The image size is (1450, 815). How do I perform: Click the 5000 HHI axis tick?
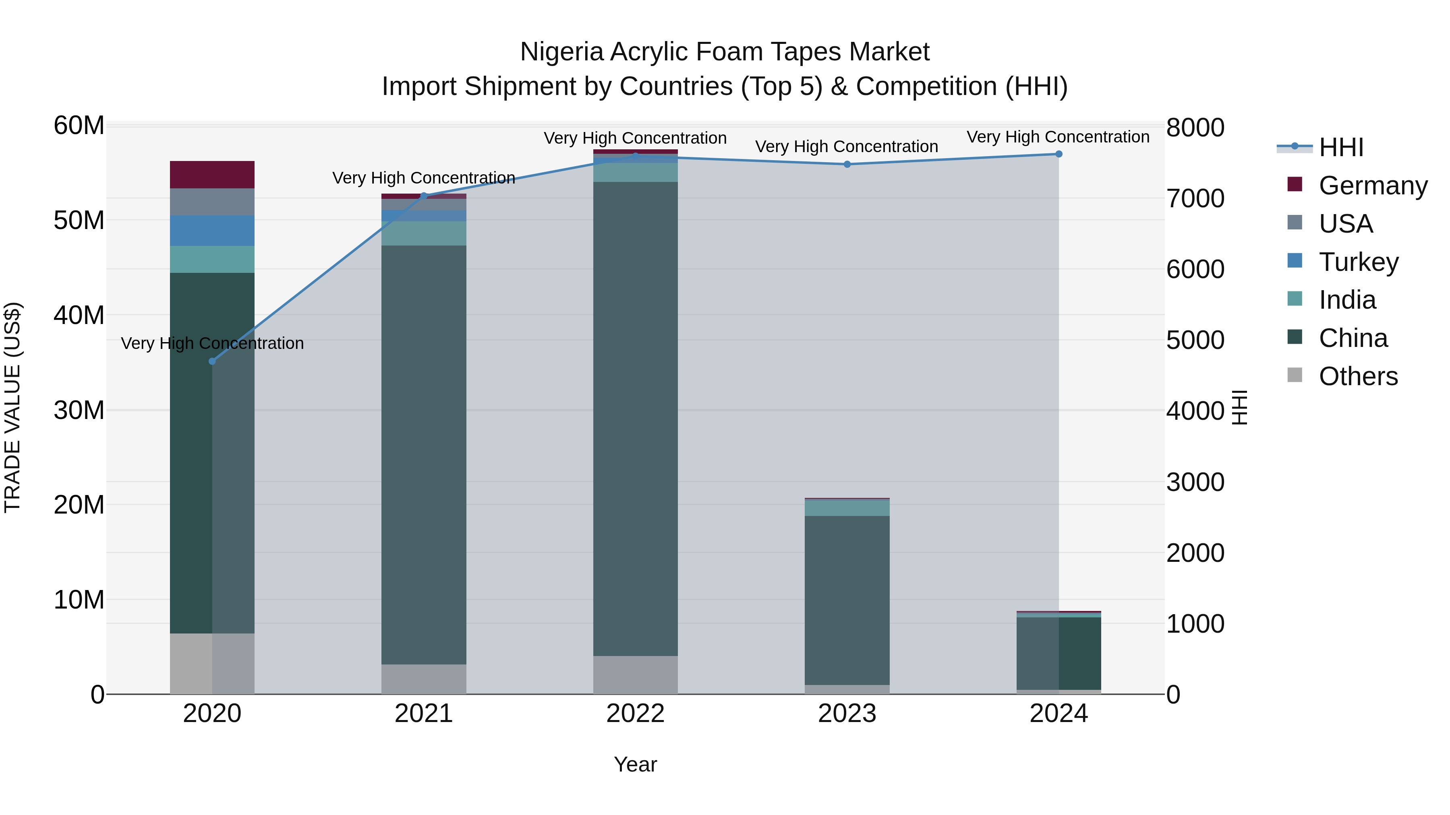pos(1195,340)
